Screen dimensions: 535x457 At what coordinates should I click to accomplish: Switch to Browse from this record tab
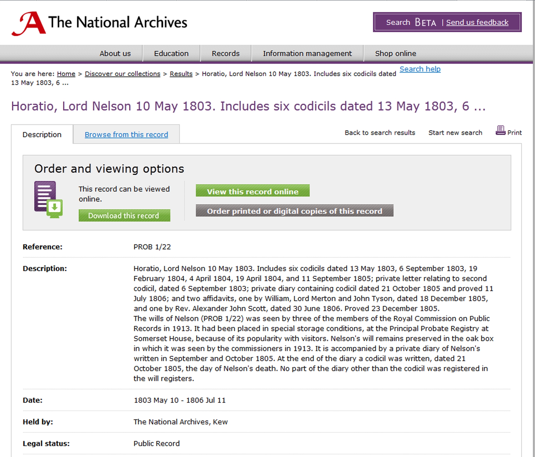tap(126, 134)
